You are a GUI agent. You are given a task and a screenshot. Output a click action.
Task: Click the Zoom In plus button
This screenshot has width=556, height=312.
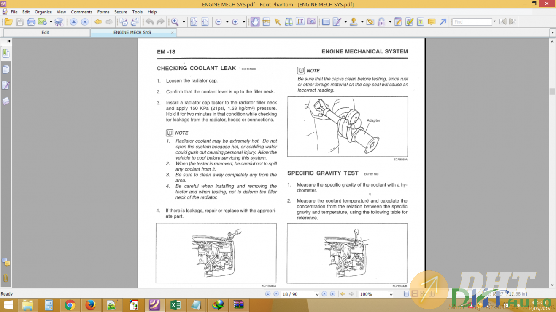235,22
